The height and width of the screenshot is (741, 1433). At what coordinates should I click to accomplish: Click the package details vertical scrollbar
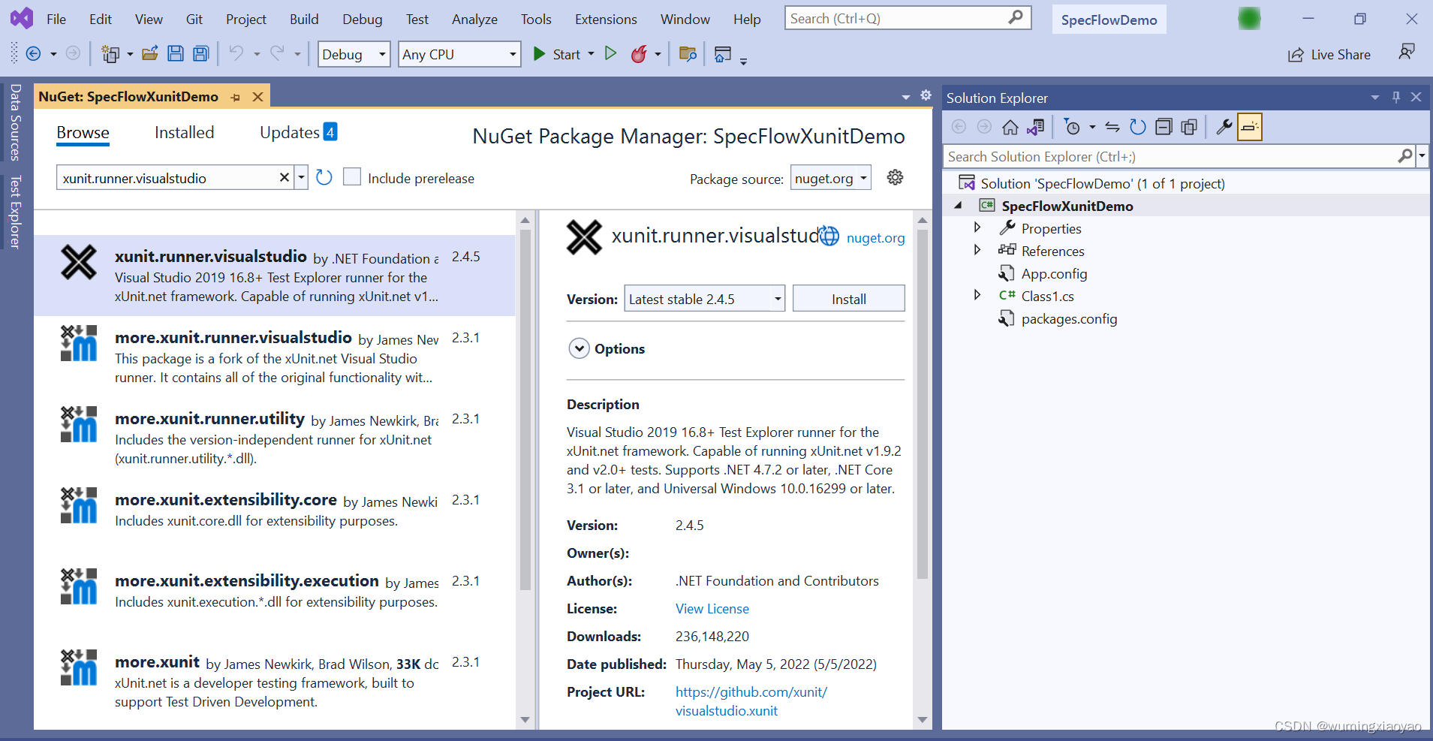[923, 404]
